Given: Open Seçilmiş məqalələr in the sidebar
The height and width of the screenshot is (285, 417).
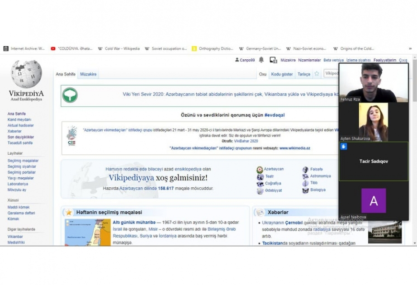Looking at the screenshot, I should (x=23, y=161).
